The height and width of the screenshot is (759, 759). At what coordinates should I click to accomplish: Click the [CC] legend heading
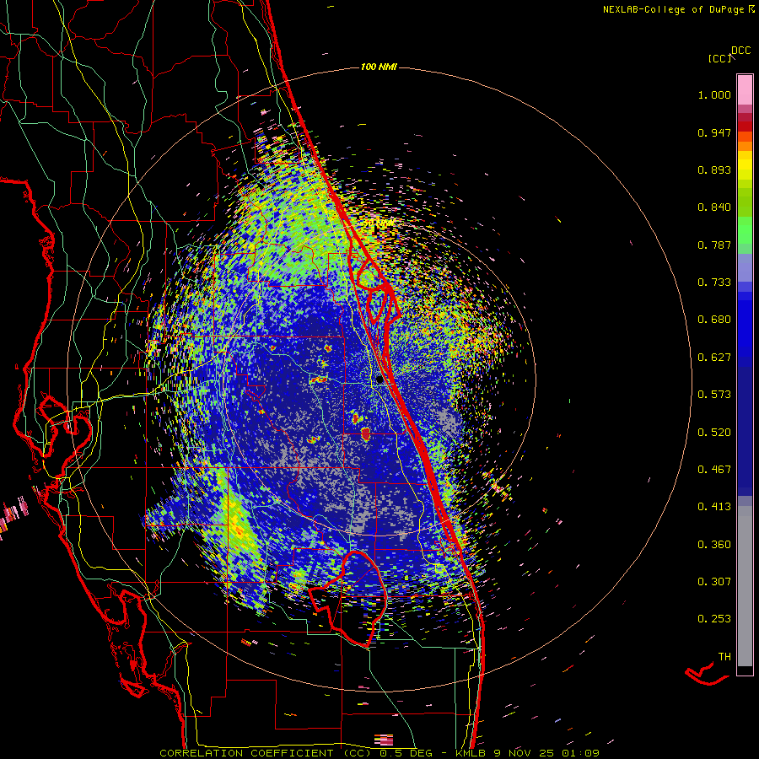[x=719, y=58]
